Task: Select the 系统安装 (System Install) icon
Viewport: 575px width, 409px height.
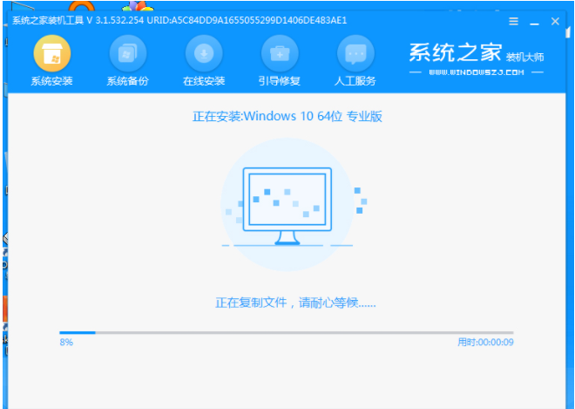Action: (51, 54)
